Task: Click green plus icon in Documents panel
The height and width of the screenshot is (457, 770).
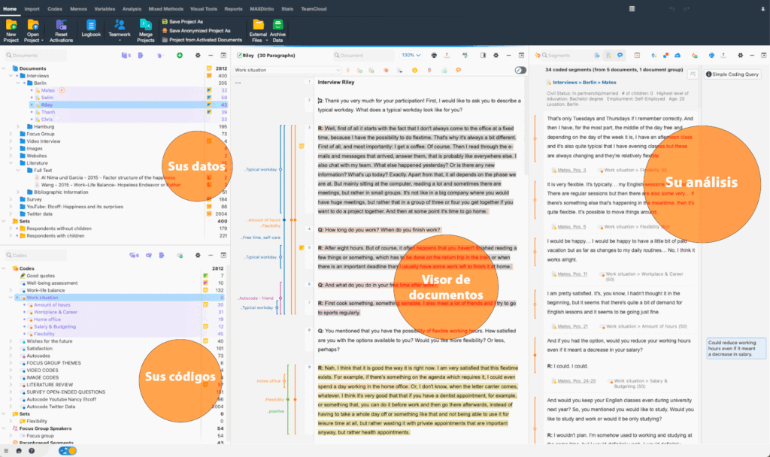Action: (x=180, y=56)
